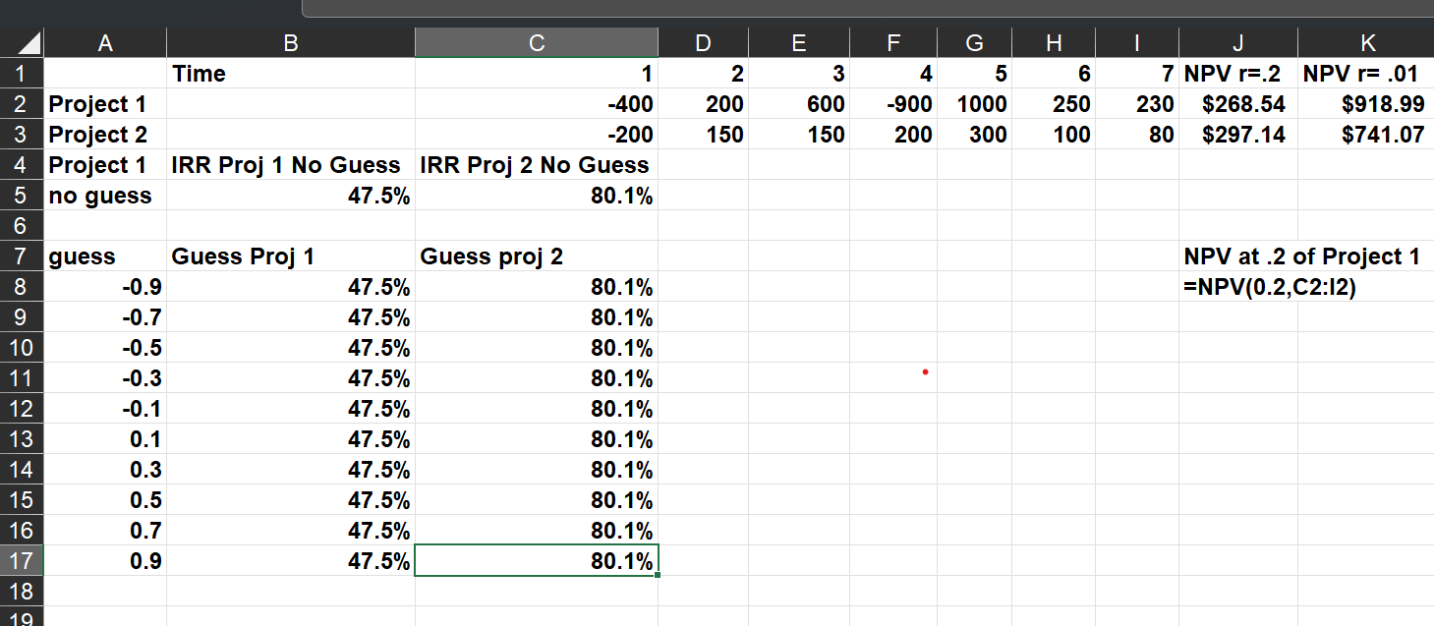Click the 'NPV at .2 of Project 1' cell
This screenshot has height=626, width=1434.
(1301, 257)
